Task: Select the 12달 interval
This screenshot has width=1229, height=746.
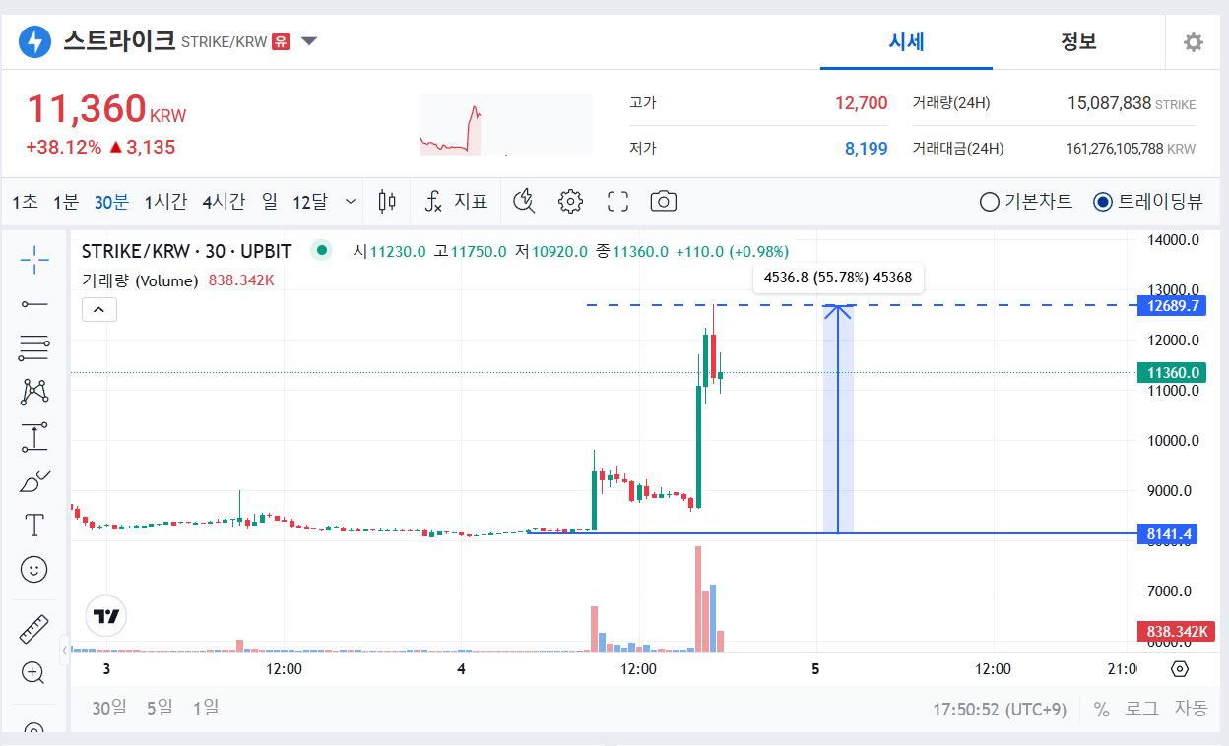Action: (x=309, y=202)
